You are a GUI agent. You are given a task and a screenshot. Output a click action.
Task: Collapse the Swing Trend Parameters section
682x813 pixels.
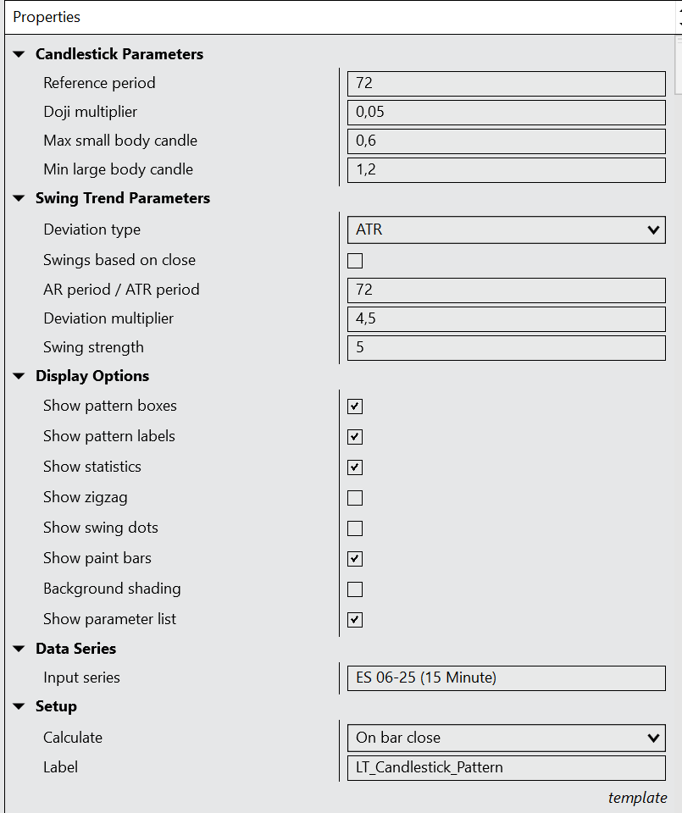tap(19, 198)
